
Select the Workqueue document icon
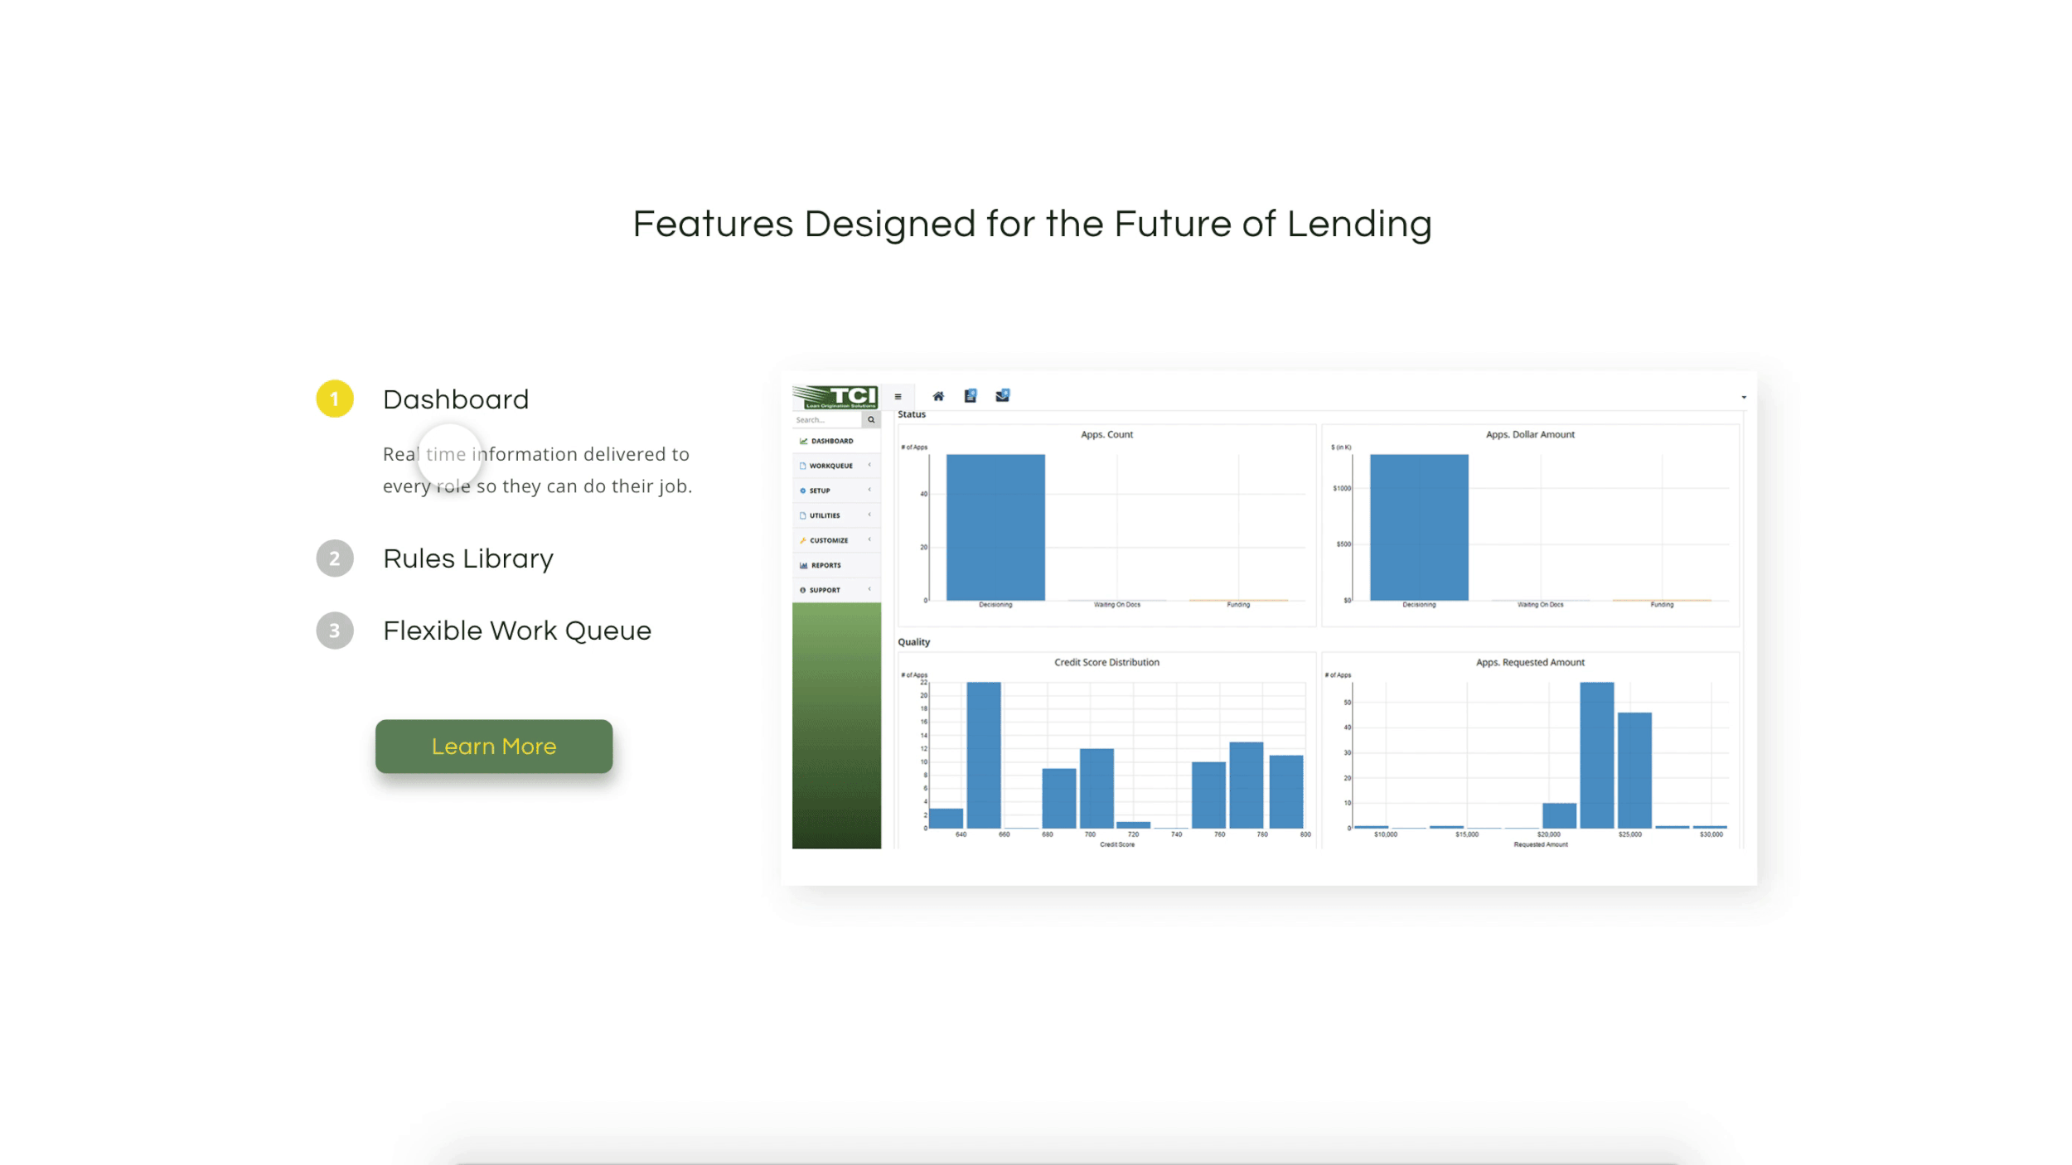pos(802,466)
